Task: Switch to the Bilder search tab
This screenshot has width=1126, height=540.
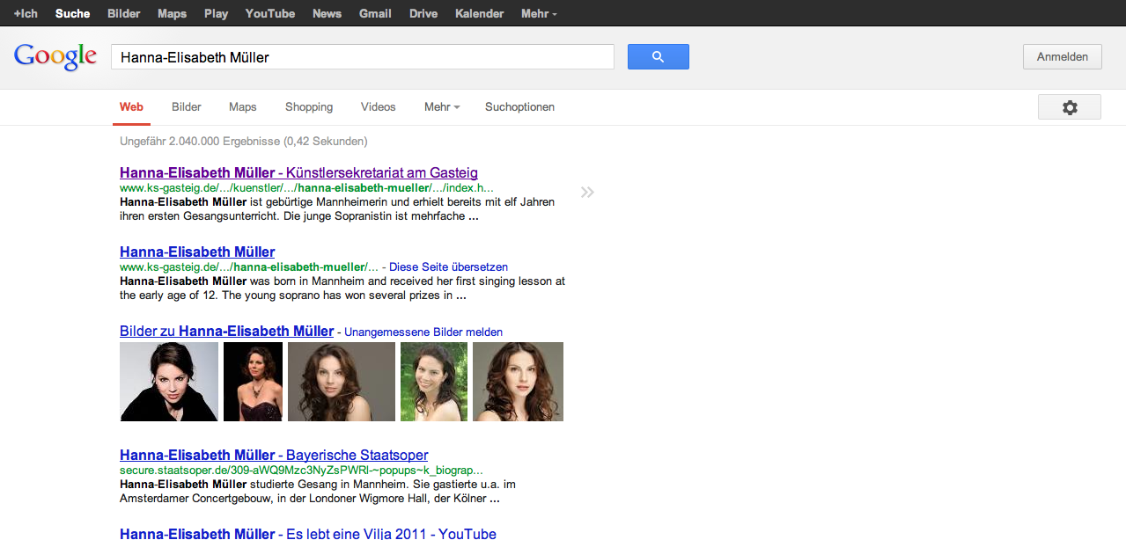Action: coord(187,107)
